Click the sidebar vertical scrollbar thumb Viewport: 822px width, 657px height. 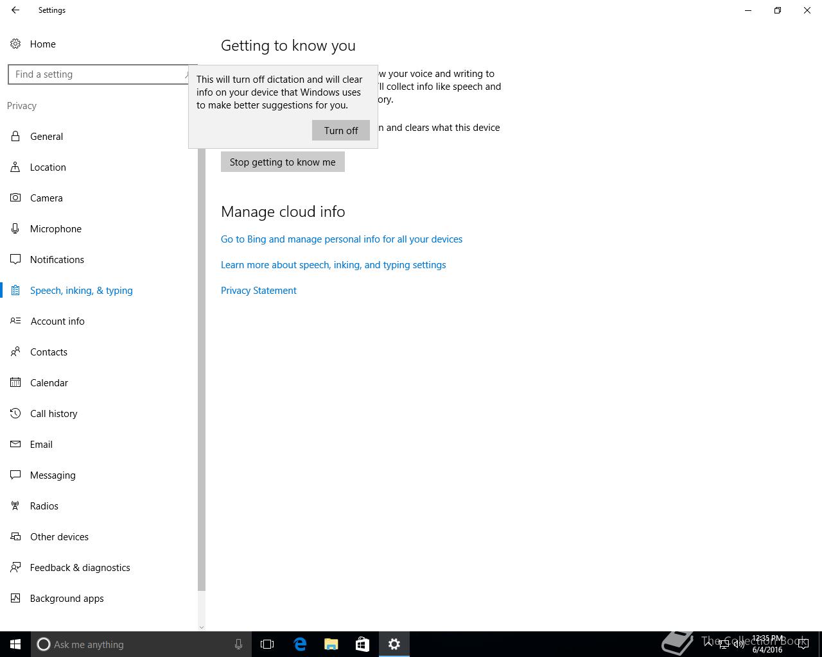point(202,369)
